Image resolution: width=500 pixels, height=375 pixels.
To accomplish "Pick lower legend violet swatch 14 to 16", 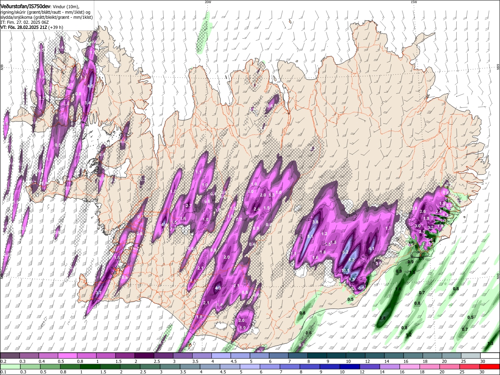I will click(x=390, y=366).
